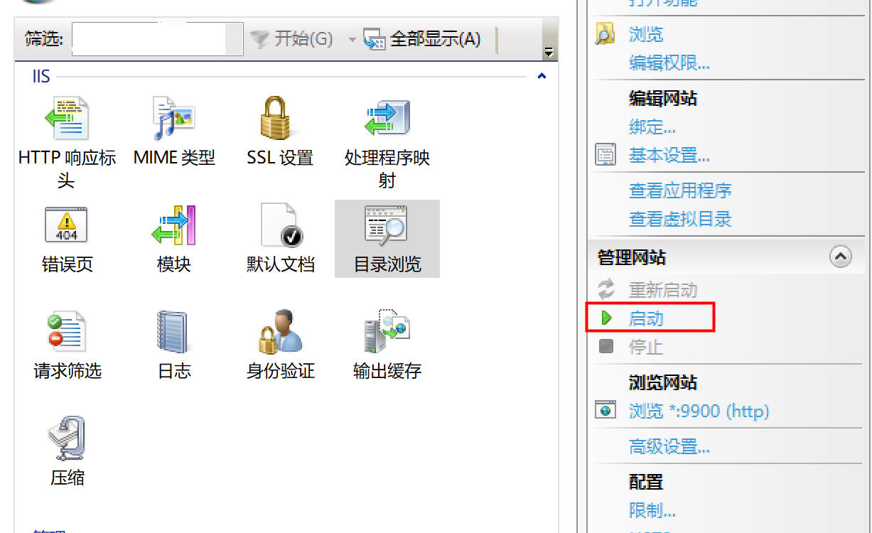Open the 输出缓存 icon
This screenshot has width=872, height=533.
pyautogui.click(x=387, y=331)
